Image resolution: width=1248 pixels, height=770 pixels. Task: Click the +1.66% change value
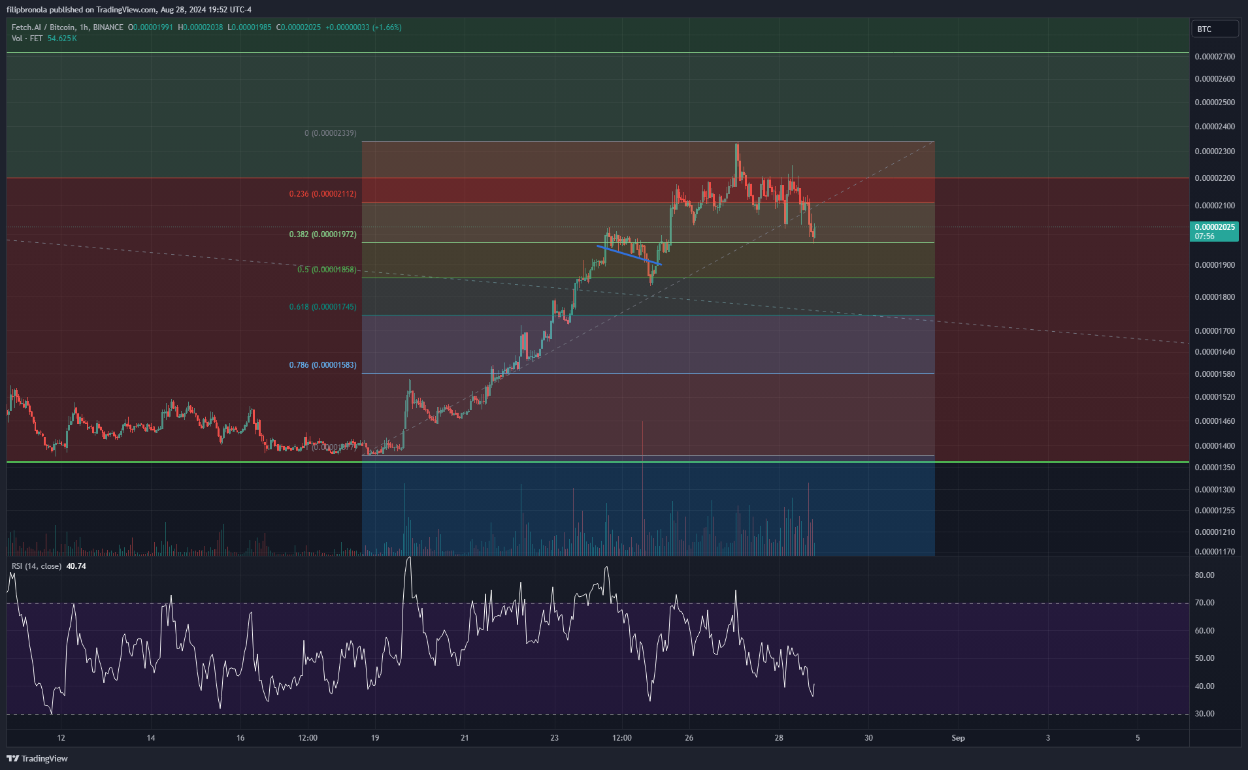click(x=387, y=27)
